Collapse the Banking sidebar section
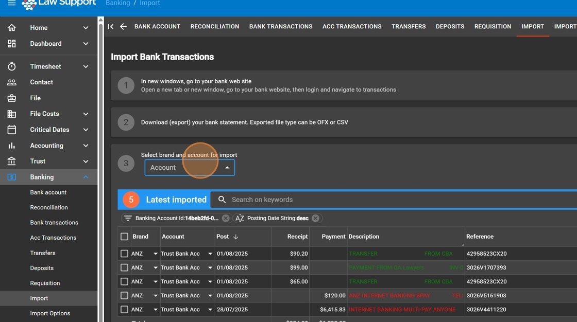The width and height of the screenshot is (577, 322). tap(86, 177)
